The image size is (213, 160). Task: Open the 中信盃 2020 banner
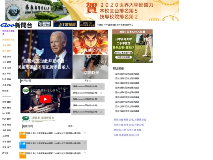point(45,24)
